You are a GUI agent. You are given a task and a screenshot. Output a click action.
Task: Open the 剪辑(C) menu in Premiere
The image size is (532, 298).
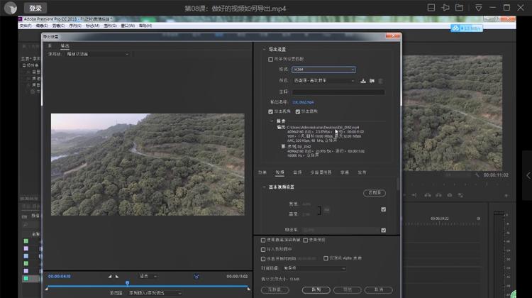(58, 26)
